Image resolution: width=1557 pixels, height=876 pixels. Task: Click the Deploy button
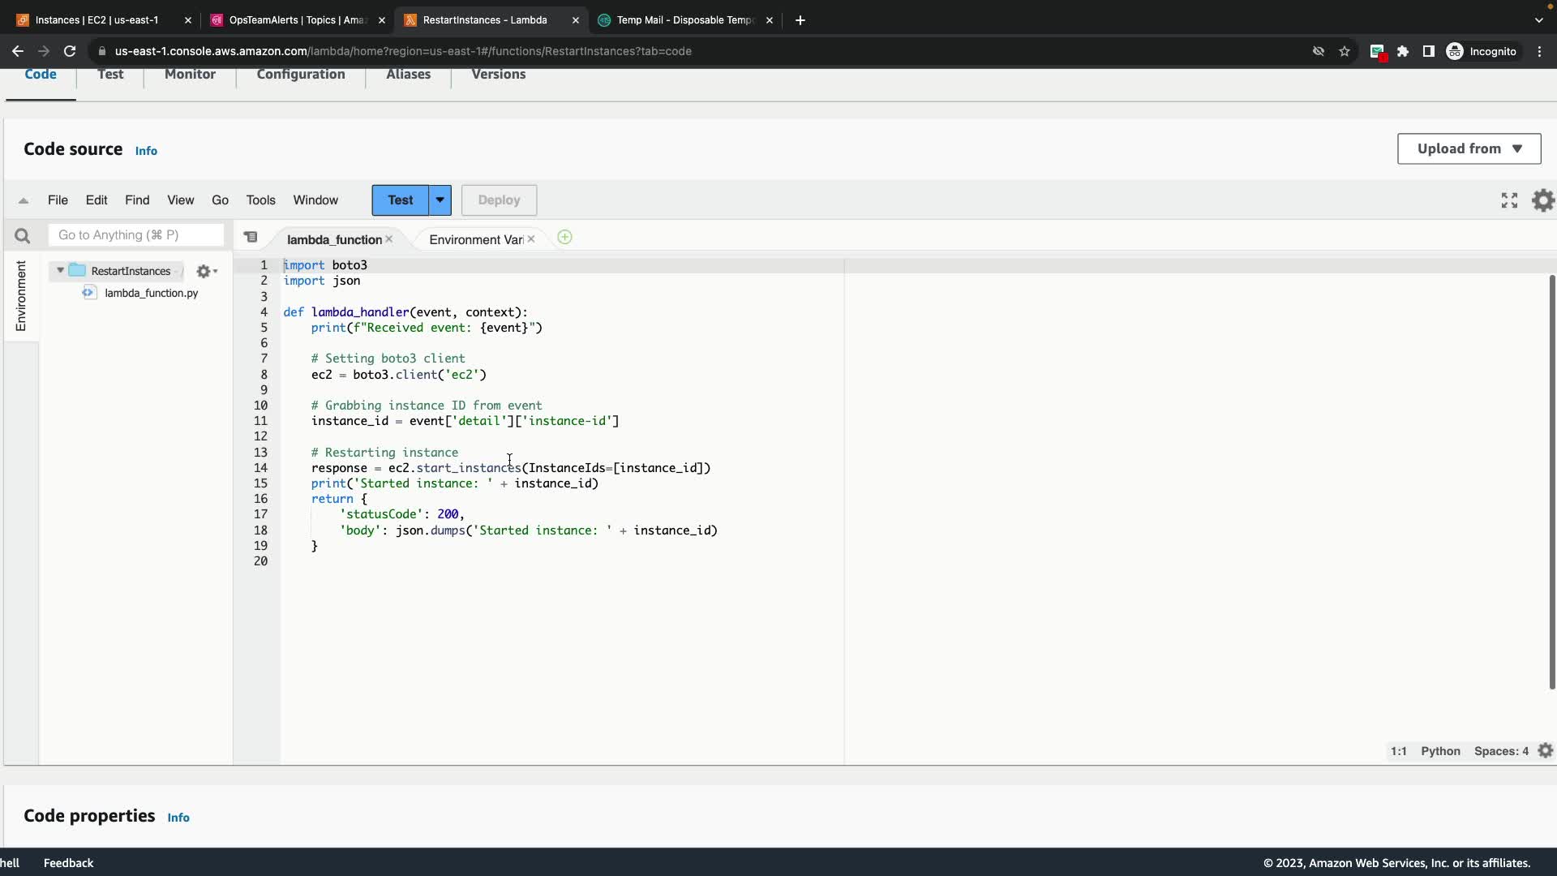pos(499,200)
